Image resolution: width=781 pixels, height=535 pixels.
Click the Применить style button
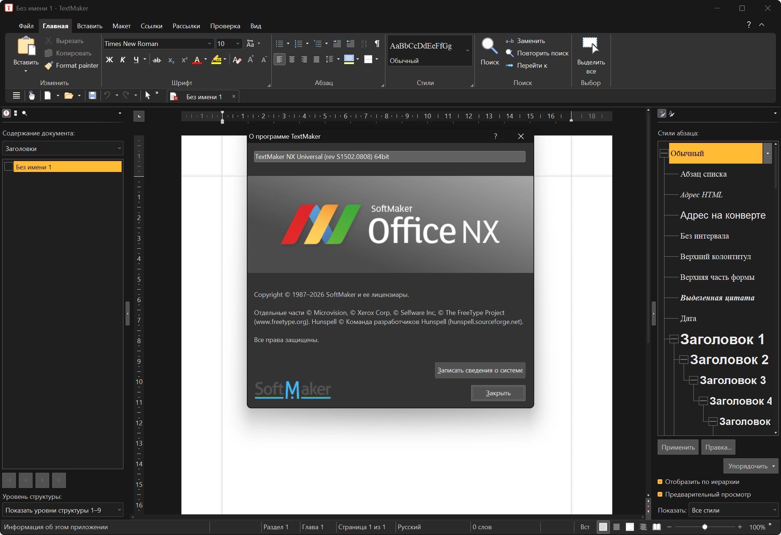click(x=678, y=447)
